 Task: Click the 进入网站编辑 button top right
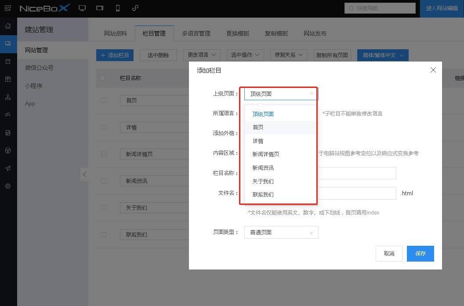pos(441,8)
